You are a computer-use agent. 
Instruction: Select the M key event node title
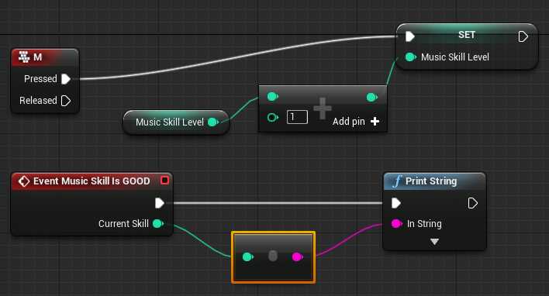coord(38,57)
